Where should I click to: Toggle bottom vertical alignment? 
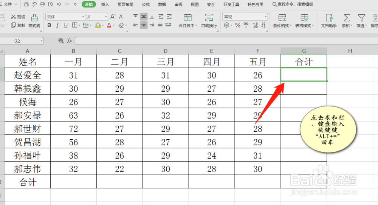point(152,17)
